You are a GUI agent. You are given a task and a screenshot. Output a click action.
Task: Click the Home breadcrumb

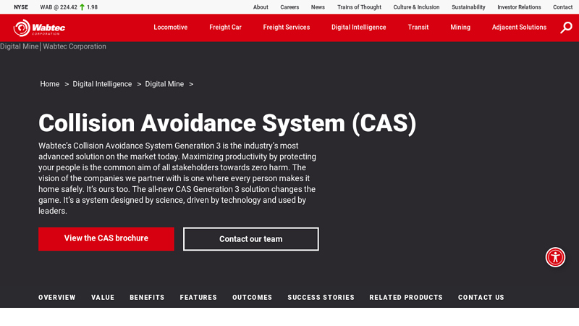pos(50,84)
